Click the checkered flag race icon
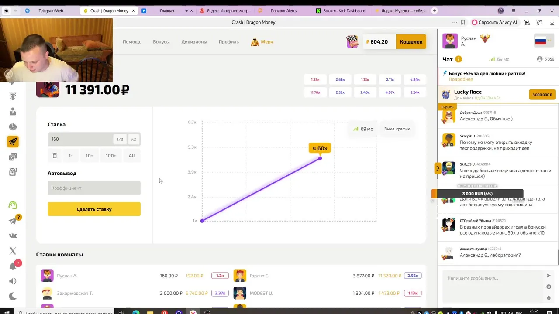Image resolution: width=559 pixels, height=314 pixels. pos(352,42)
